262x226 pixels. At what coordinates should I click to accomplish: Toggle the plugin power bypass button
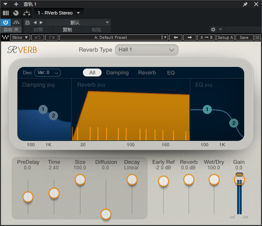tap(5, 22)
